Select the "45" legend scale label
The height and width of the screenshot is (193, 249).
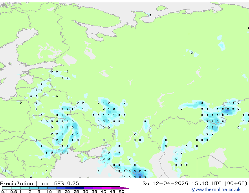point(112,191)
